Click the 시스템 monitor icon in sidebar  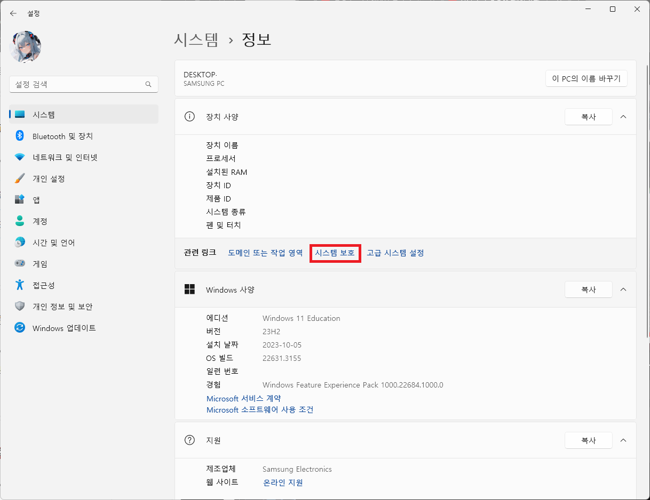[20, 115]
